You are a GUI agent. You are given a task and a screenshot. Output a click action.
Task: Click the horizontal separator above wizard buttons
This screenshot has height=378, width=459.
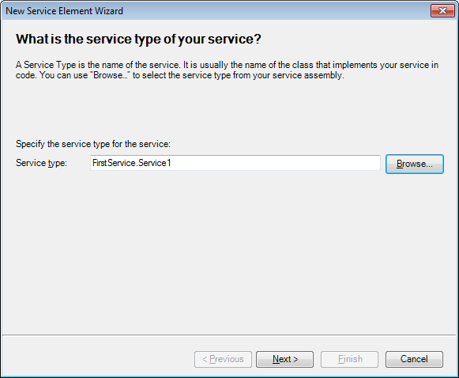[229, 335]
